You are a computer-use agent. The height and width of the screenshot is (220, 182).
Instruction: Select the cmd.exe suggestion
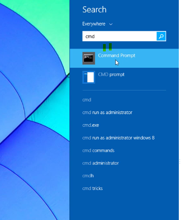point(91,125)
